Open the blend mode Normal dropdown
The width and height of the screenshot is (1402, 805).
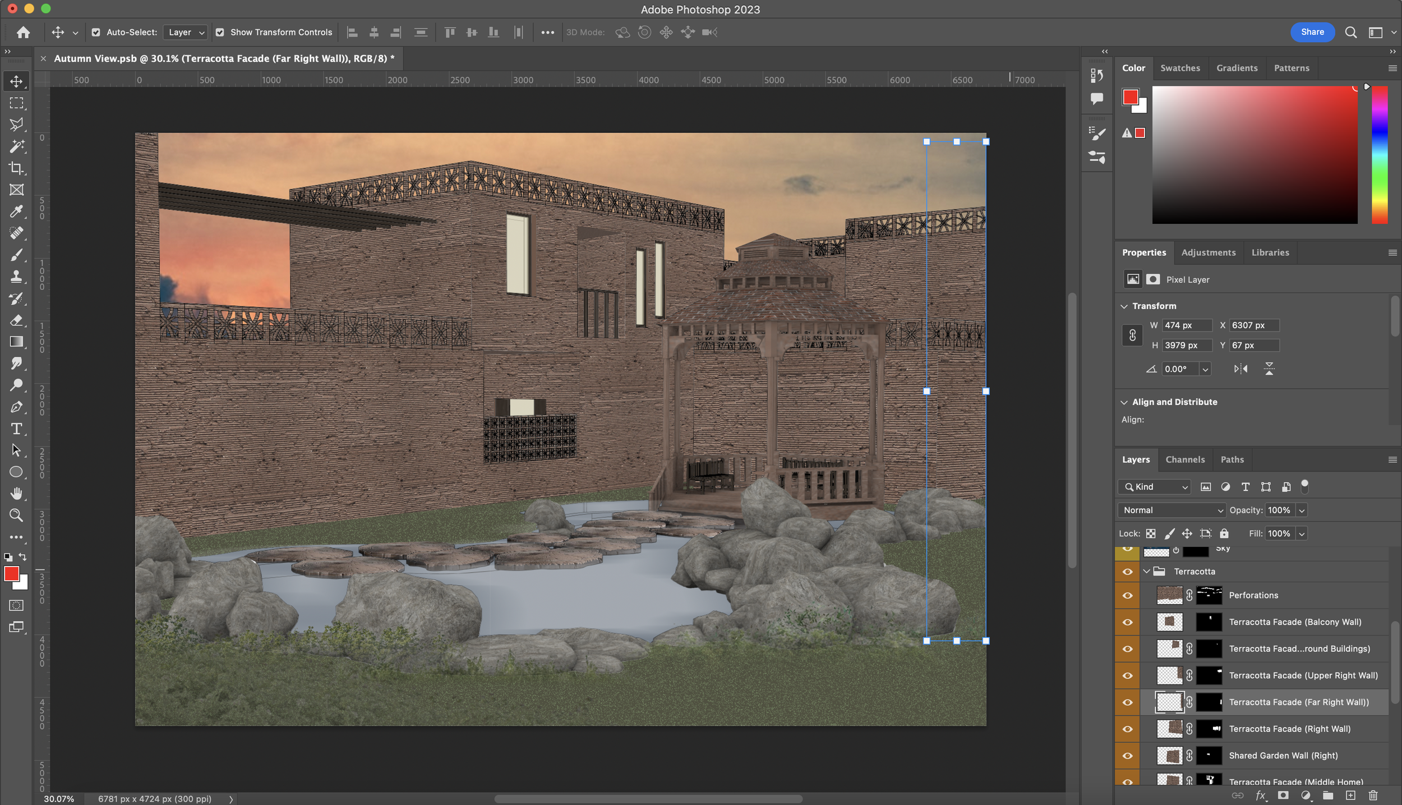(x=1172, y=510)
